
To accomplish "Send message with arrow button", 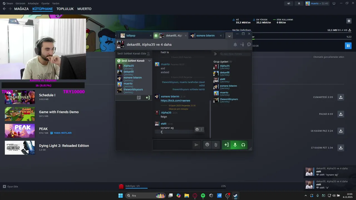I will 196,145.
